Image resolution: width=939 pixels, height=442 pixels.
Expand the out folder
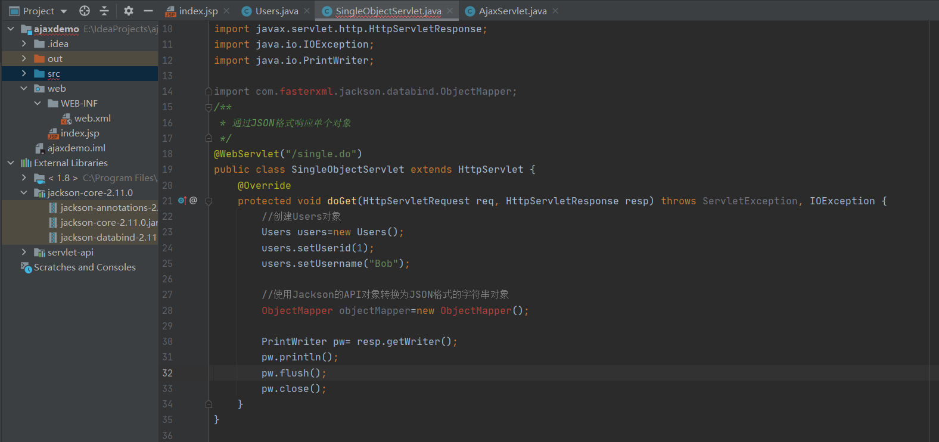(x=24, y=58)
